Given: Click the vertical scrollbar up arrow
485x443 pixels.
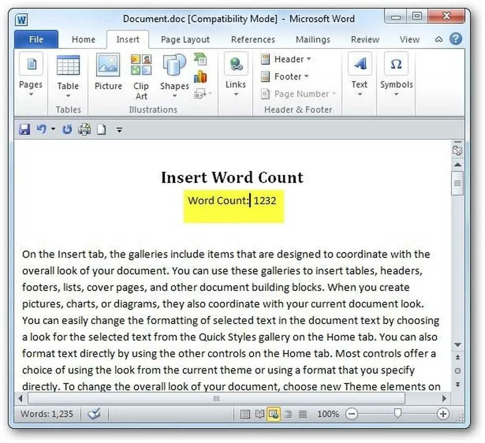Looking at the screenshot, I should 458,165.
